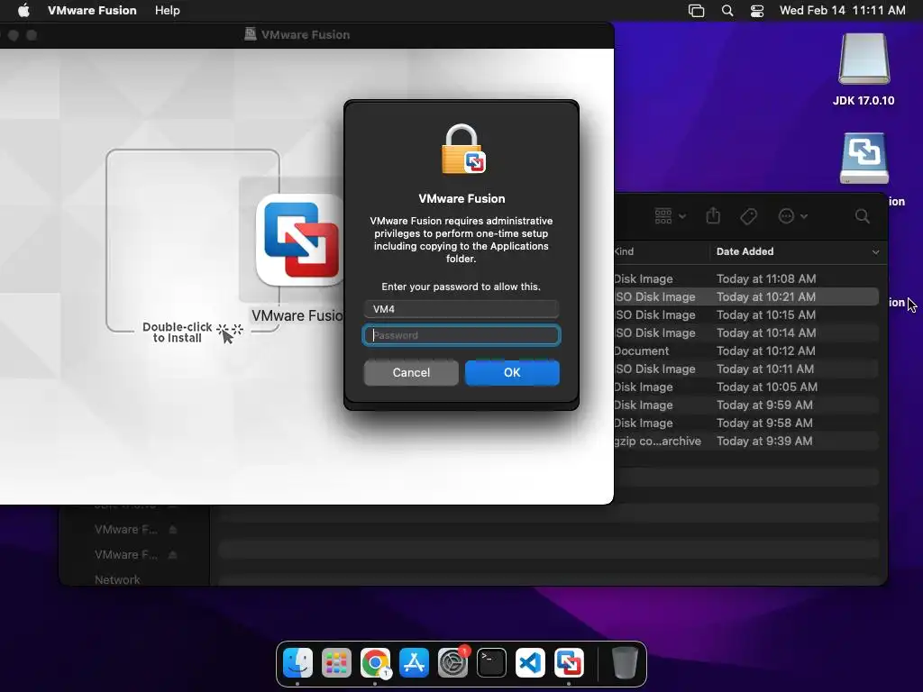The height and width of the screenshot is (692, 923).
Task: Open the Apple menu
Action: coord(23,10)
